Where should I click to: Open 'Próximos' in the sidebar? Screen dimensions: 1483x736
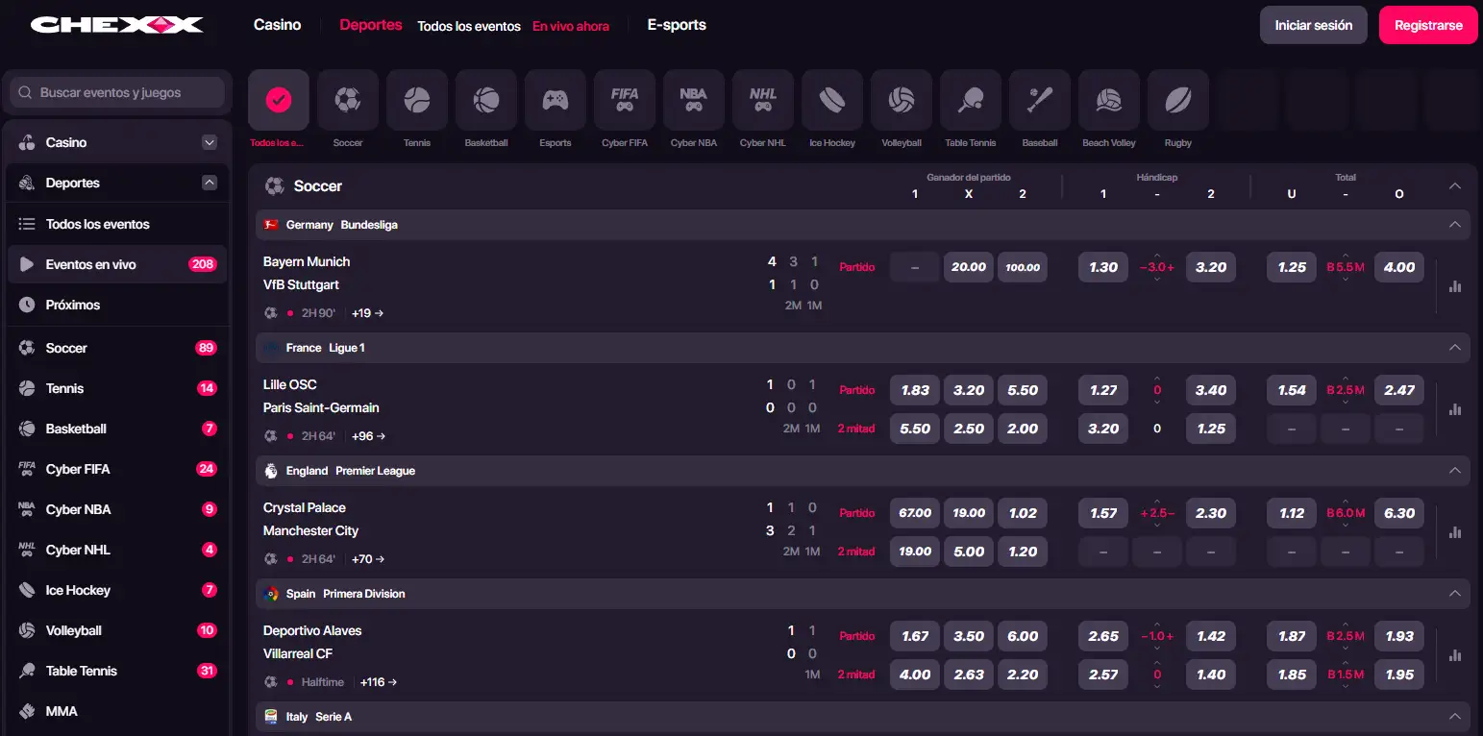117,305
